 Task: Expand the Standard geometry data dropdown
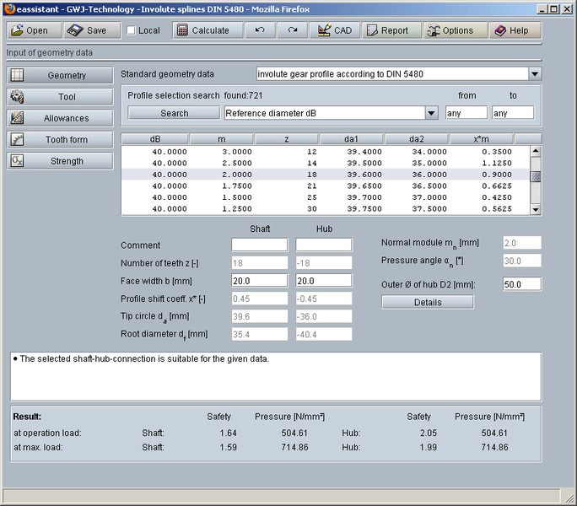pos(535,74)
